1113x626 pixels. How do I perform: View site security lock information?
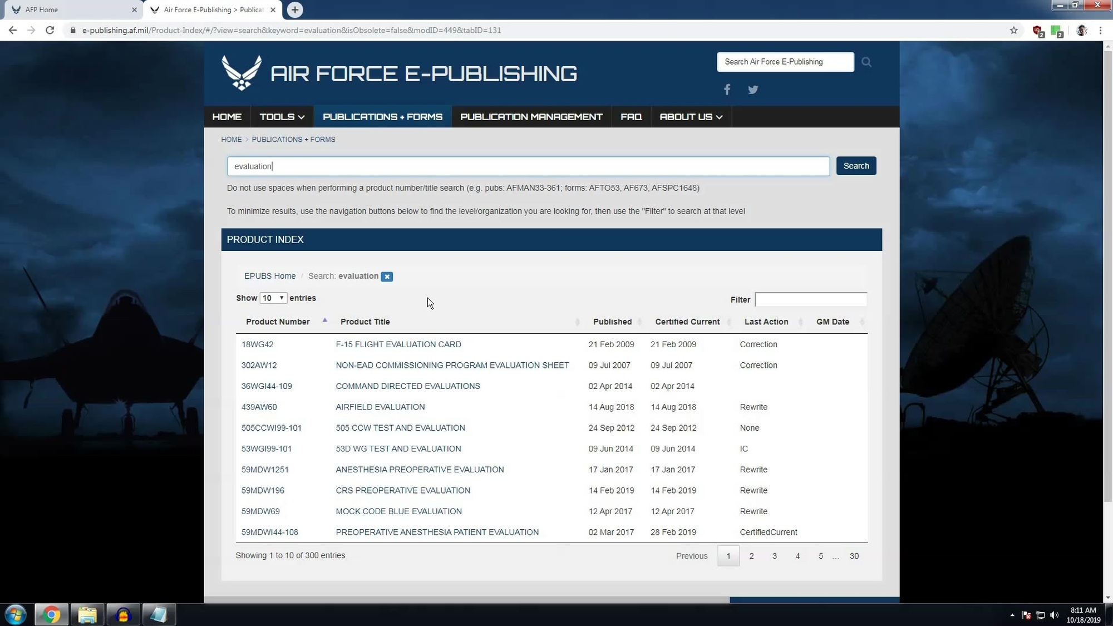coord(72,30)
